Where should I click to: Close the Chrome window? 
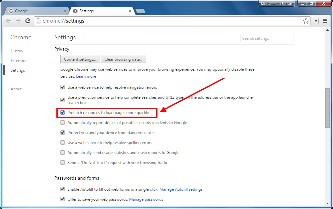[x=324, y=3]
